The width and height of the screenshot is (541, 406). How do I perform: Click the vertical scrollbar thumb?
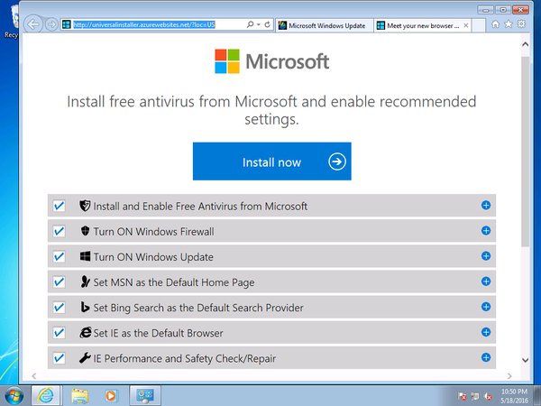[x=525, y=152]
